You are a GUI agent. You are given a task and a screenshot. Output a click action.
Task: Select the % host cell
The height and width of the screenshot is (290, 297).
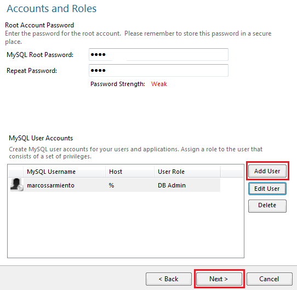point(111,185)
